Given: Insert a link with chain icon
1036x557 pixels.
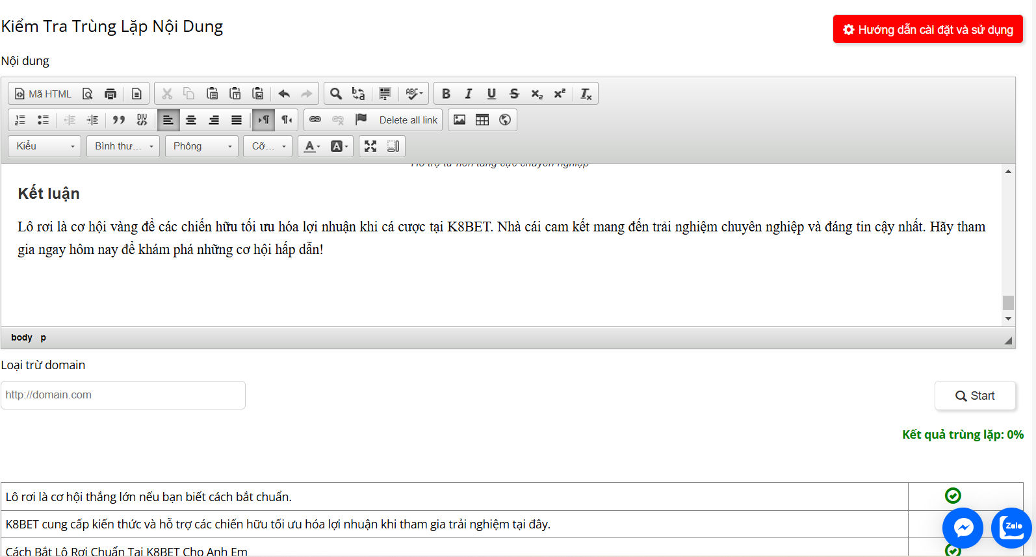Looking at the screenshot, I should point(315,120).
